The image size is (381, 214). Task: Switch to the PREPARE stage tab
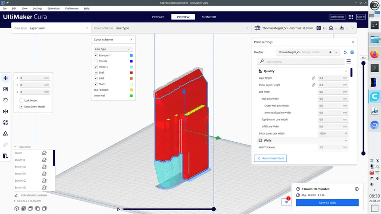tap(158, 17)
